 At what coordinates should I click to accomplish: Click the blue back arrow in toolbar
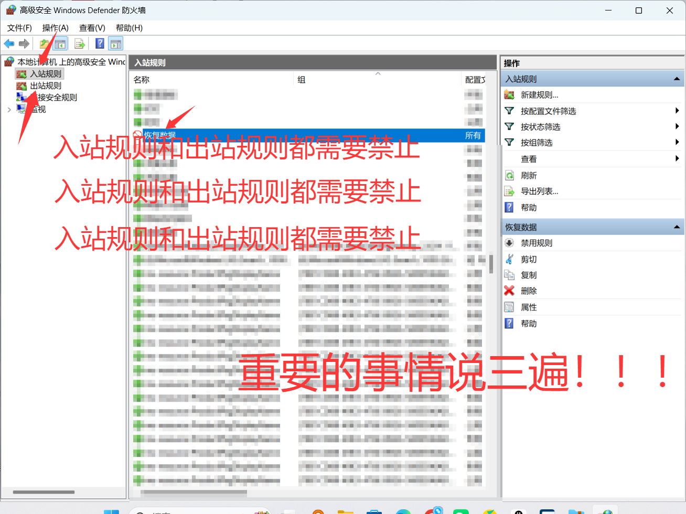coord(8,44)
